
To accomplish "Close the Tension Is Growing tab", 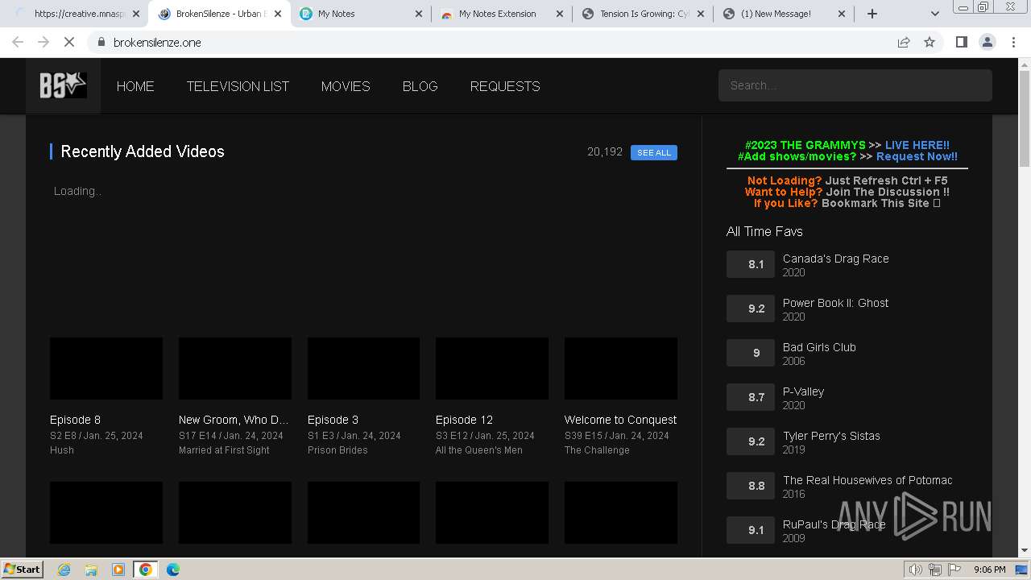I will coord(700,14).
